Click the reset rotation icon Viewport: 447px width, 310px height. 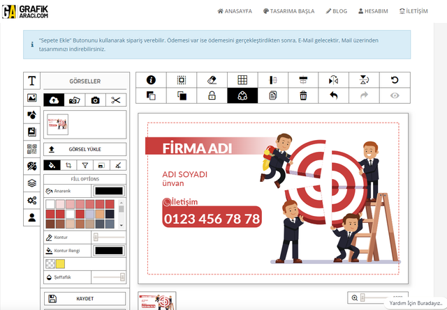(395, 80)
